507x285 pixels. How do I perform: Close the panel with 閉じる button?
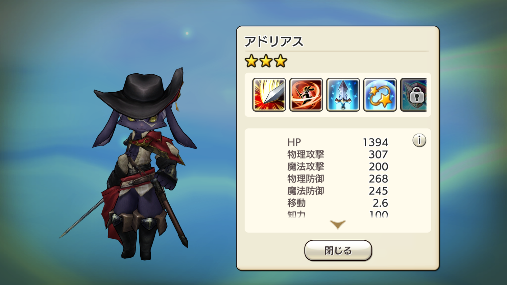338,251
